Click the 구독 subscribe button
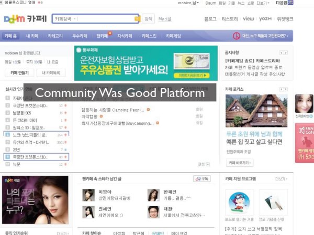 [202, 178]
